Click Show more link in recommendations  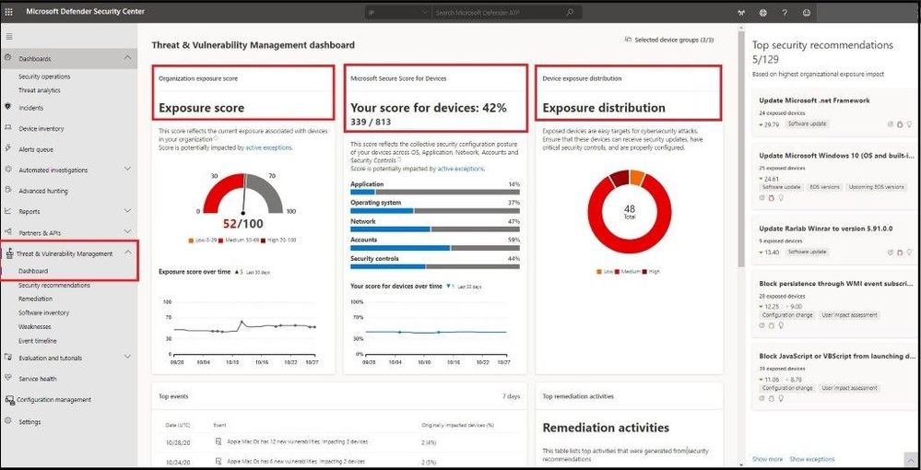click(768, 459)
